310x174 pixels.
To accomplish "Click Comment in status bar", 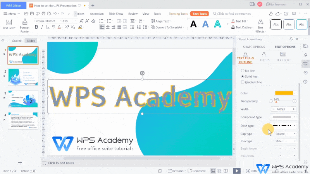I will pos(196,171).
